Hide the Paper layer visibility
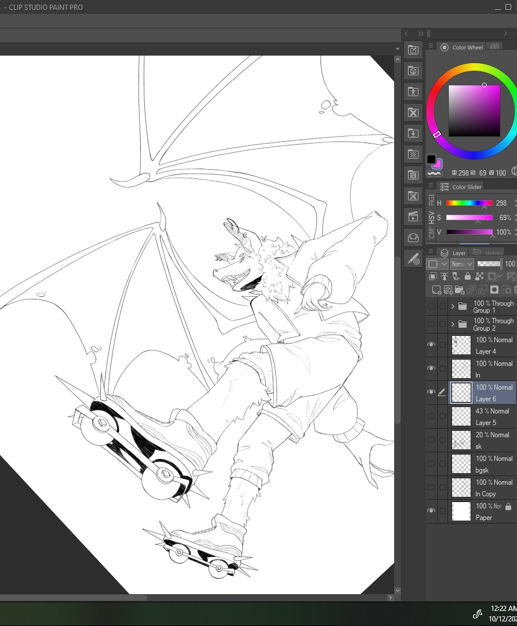Image resolution: width=517 pixels, height=626 pixels. click(431, 511)
